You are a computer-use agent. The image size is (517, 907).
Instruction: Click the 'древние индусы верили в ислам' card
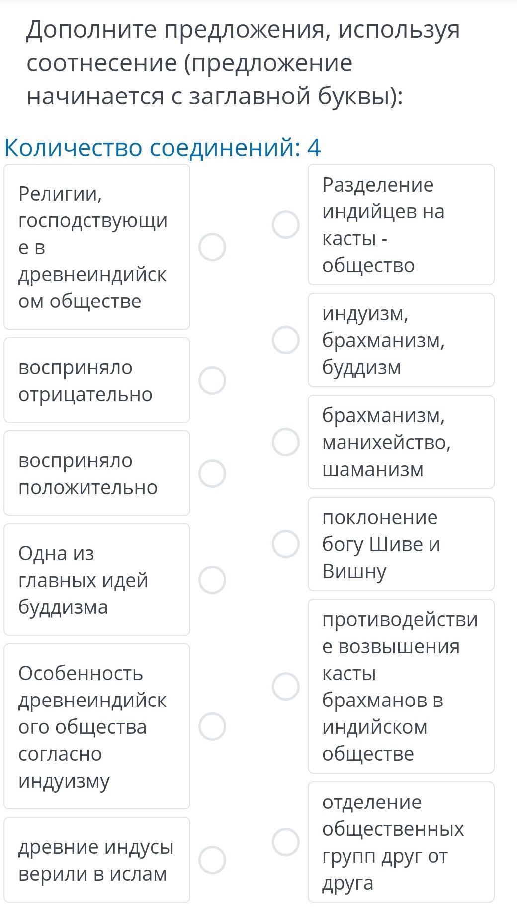click(97, 860)
